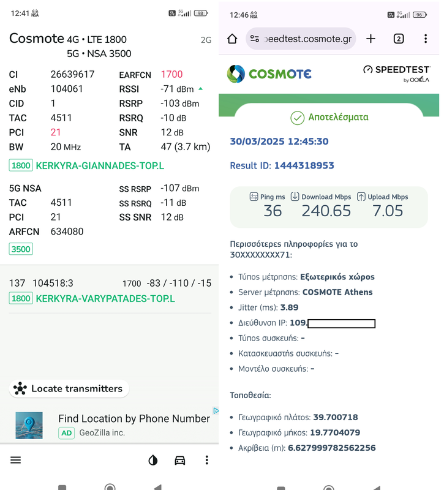
Task: Open a new browser tab with plus icon
Action: [371, 39]
